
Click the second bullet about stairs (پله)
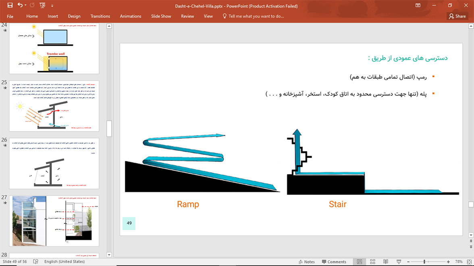click(346, 94)
